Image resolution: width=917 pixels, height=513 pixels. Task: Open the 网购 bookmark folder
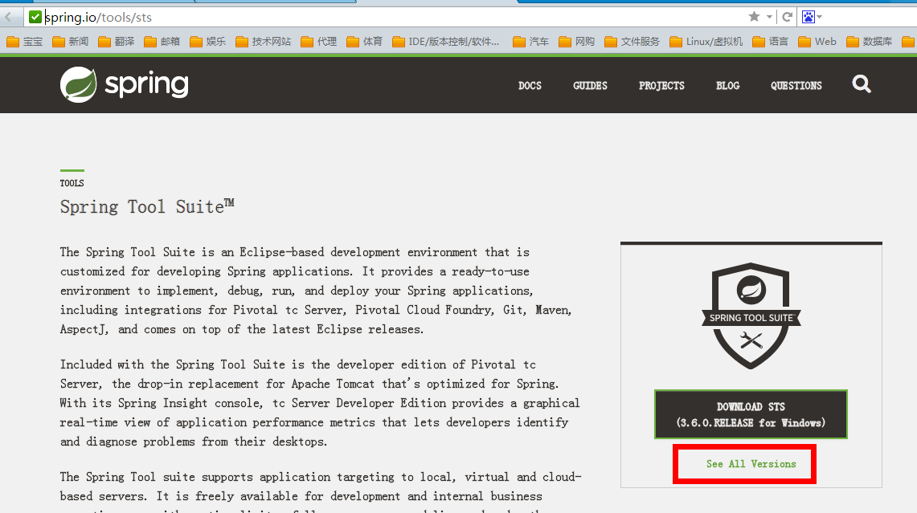click(576, 42)
